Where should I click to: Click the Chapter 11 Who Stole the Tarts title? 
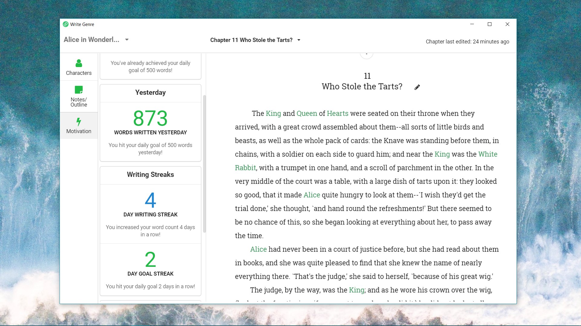point(251,40)
